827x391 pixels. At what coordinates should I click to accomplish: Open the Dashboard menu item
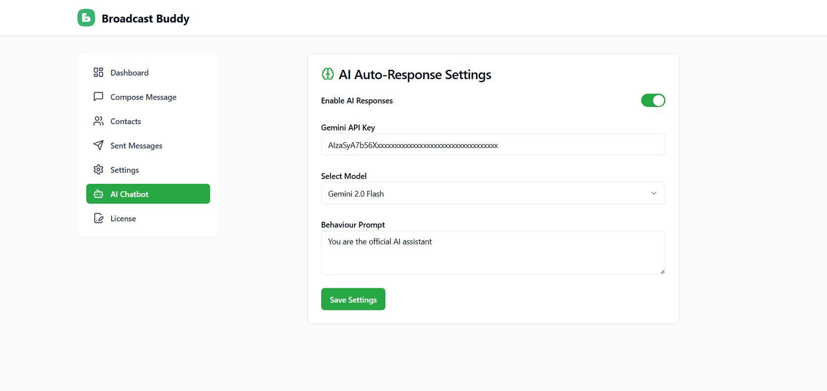coord(129,73)
